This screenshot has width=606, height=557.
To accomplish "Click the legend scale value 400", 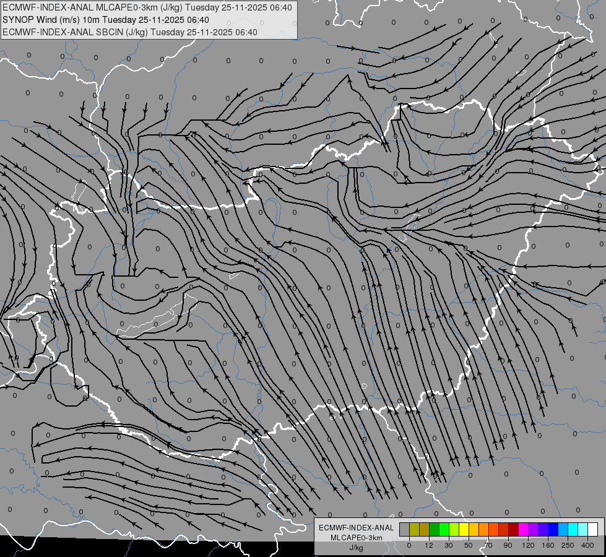I will point(587,545).
